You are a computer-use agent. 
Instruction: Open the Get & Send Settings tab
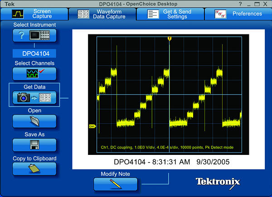(x=170, y=14)
